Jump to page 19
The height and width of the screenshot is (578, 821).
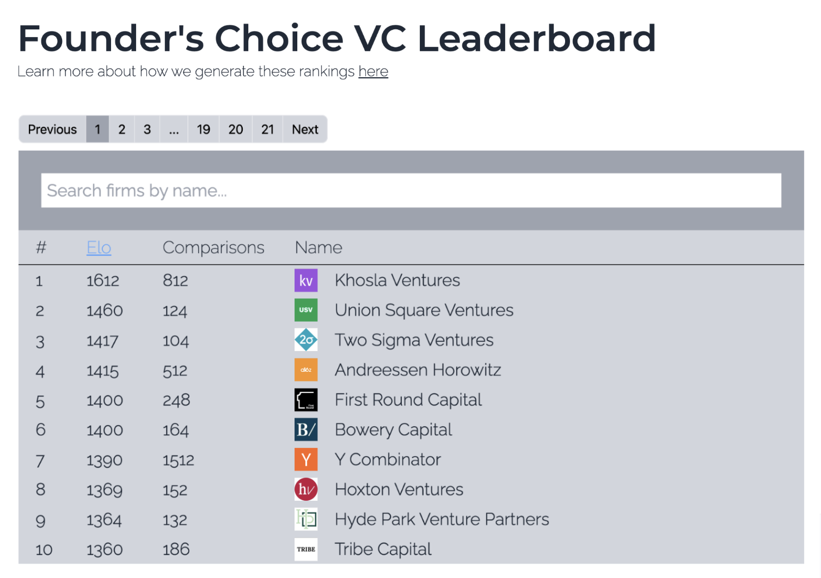(x=204, y=129)
